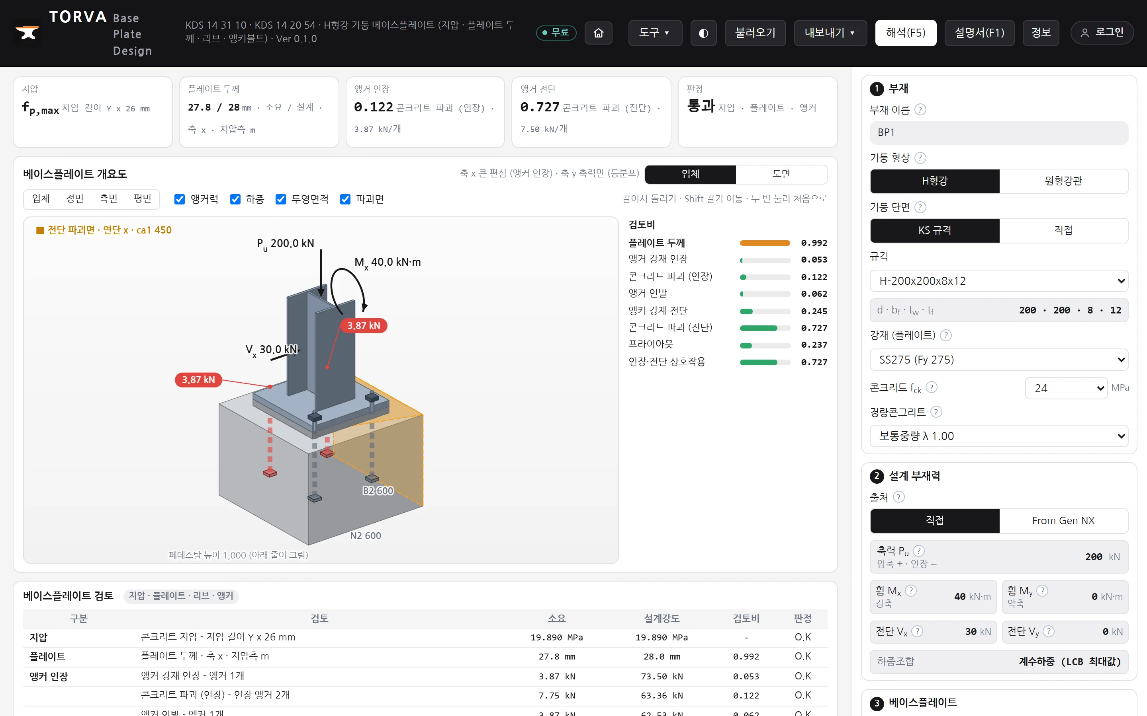Toggle dark mode contrast icon
This screenshot has height=716, width=1147.
point(703,33)
